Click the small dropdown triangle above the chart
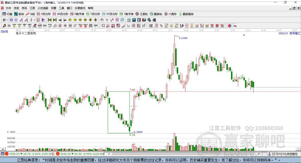 click(244, 35)
